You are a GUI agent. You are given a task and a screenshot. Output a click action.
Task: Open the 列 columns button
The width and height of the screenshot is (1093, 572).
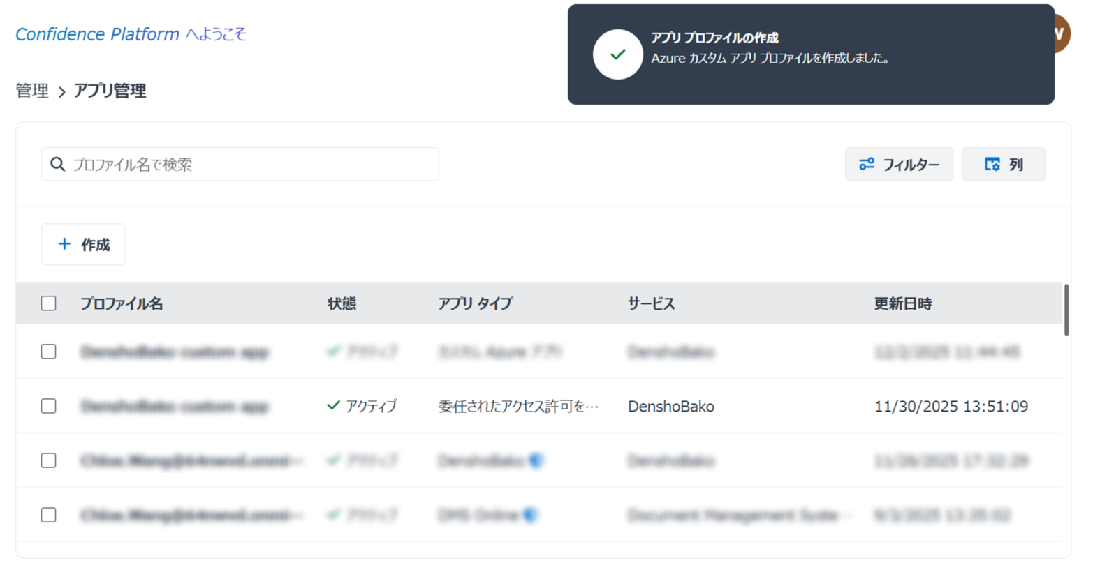pyautogui.click(x=1004, y=164)
